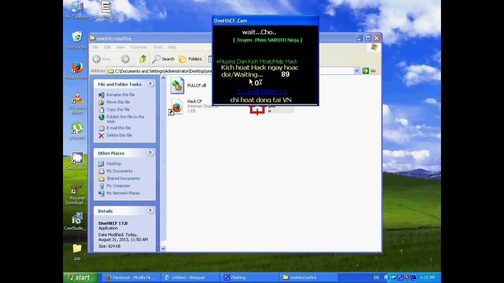Click the red partially hidden file icon
The image size is (504, 283).
257,110
